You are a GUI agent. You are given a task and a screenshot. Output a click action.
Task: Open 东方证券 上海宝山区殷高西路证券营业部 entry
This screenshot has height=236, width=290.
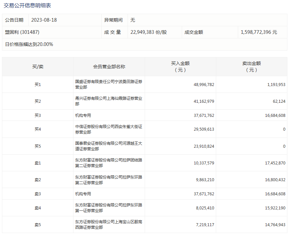coord(108,225)
